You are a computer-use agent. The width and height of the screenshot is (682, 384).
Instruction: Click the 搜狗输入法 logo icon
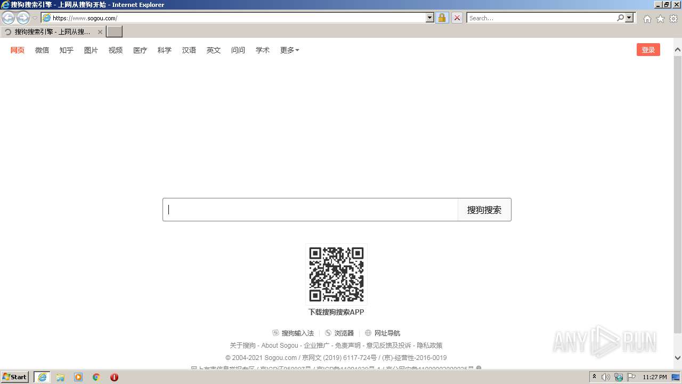275,333
